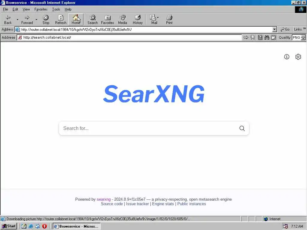Click the notepad quick launch icon in taskbar

24,226
